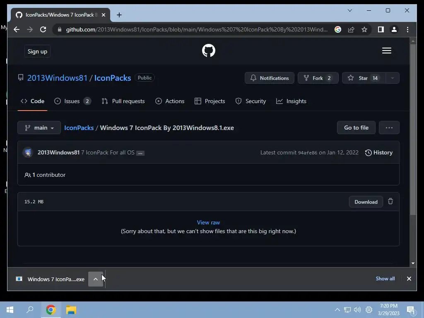Open the Insights tab
The width and height of the screenshot is (424, 318).
click(291, 101)
